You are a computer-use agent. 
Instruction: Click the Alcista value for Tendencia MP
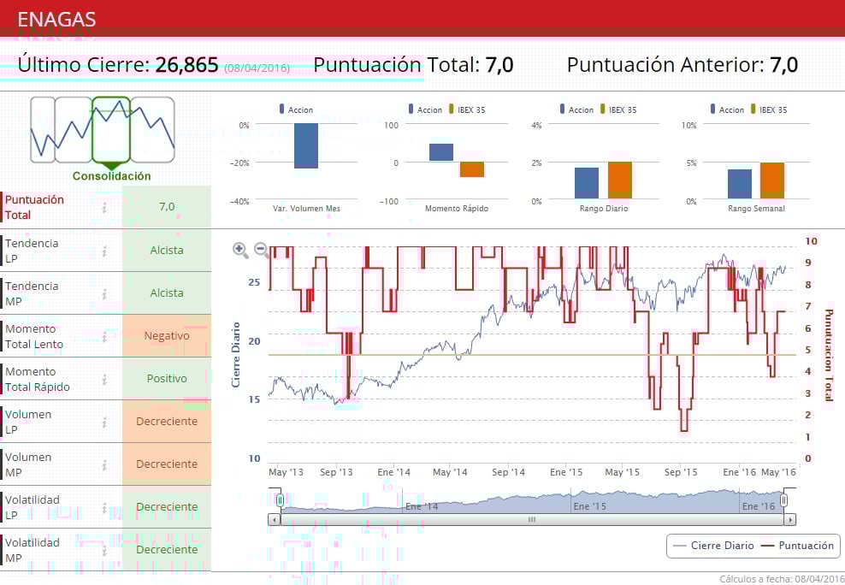pyautogui.click(x=167, y=293)
